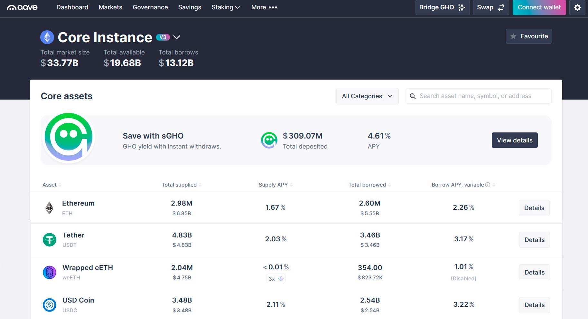Click the Connect wallet button
This screenshot has width=588, height=319.
539,7
